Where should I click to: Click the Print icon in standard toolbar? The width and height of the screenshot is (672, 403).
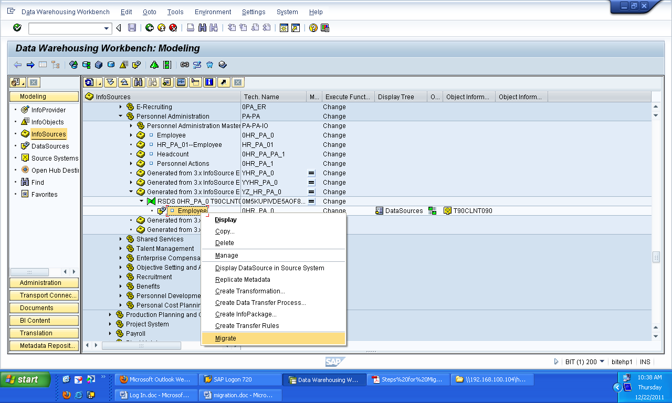(191, 28)
